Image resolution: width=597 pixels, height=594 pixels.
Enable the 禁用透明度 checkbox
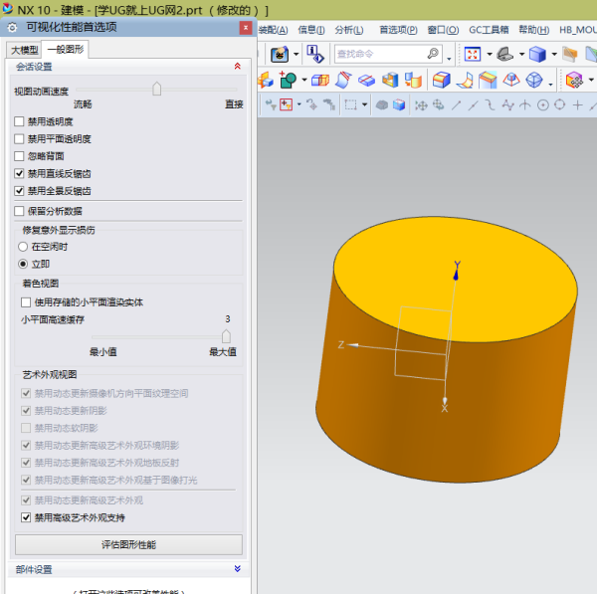click(20, 121)
